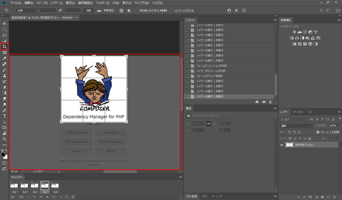Viewport: 342px width, 200px height.
Task: Select the Quick Selection tool
Action: [x=4, y=41]
